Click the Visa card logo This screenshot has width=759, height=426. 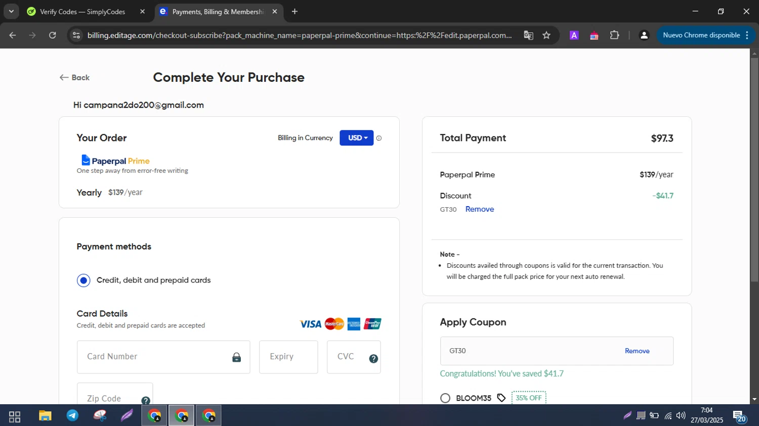(311, 324)
